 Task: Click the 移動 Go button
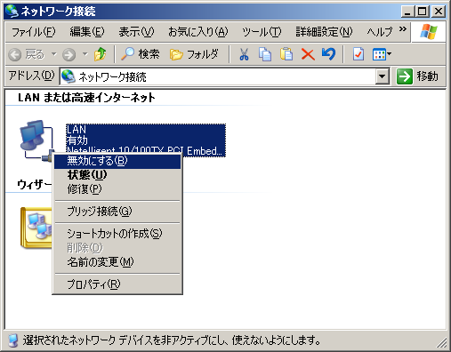click(x=418, y=76)
